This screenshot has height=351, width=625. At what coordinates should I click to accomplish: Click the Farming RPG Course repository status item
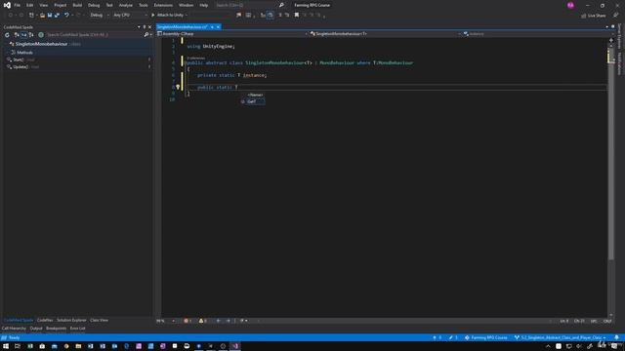click(x=486, y=338)
